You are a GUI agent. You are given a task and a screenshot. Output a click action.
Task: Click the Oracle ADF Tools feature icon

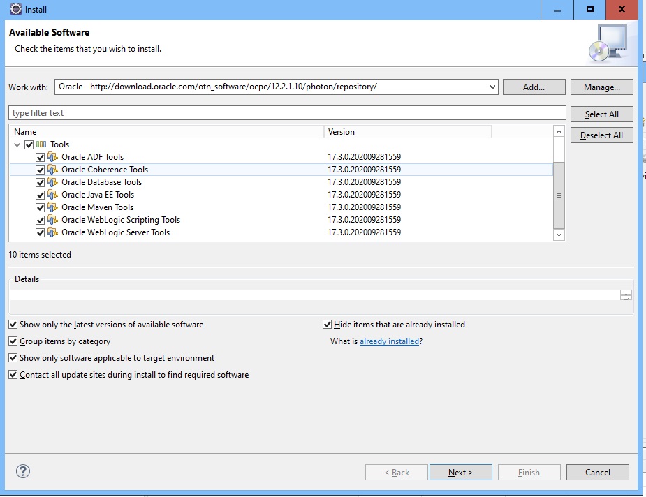tap(52, 157)
